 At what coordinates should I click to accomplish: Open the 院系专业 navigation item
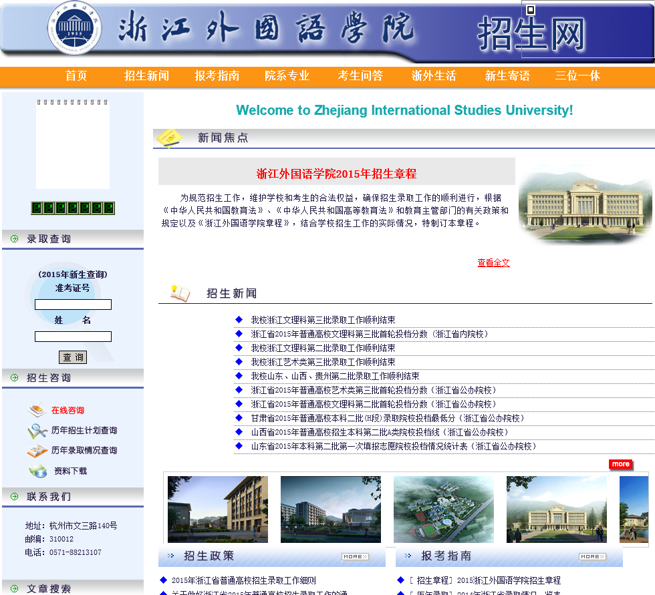click(x=287, y=76)
